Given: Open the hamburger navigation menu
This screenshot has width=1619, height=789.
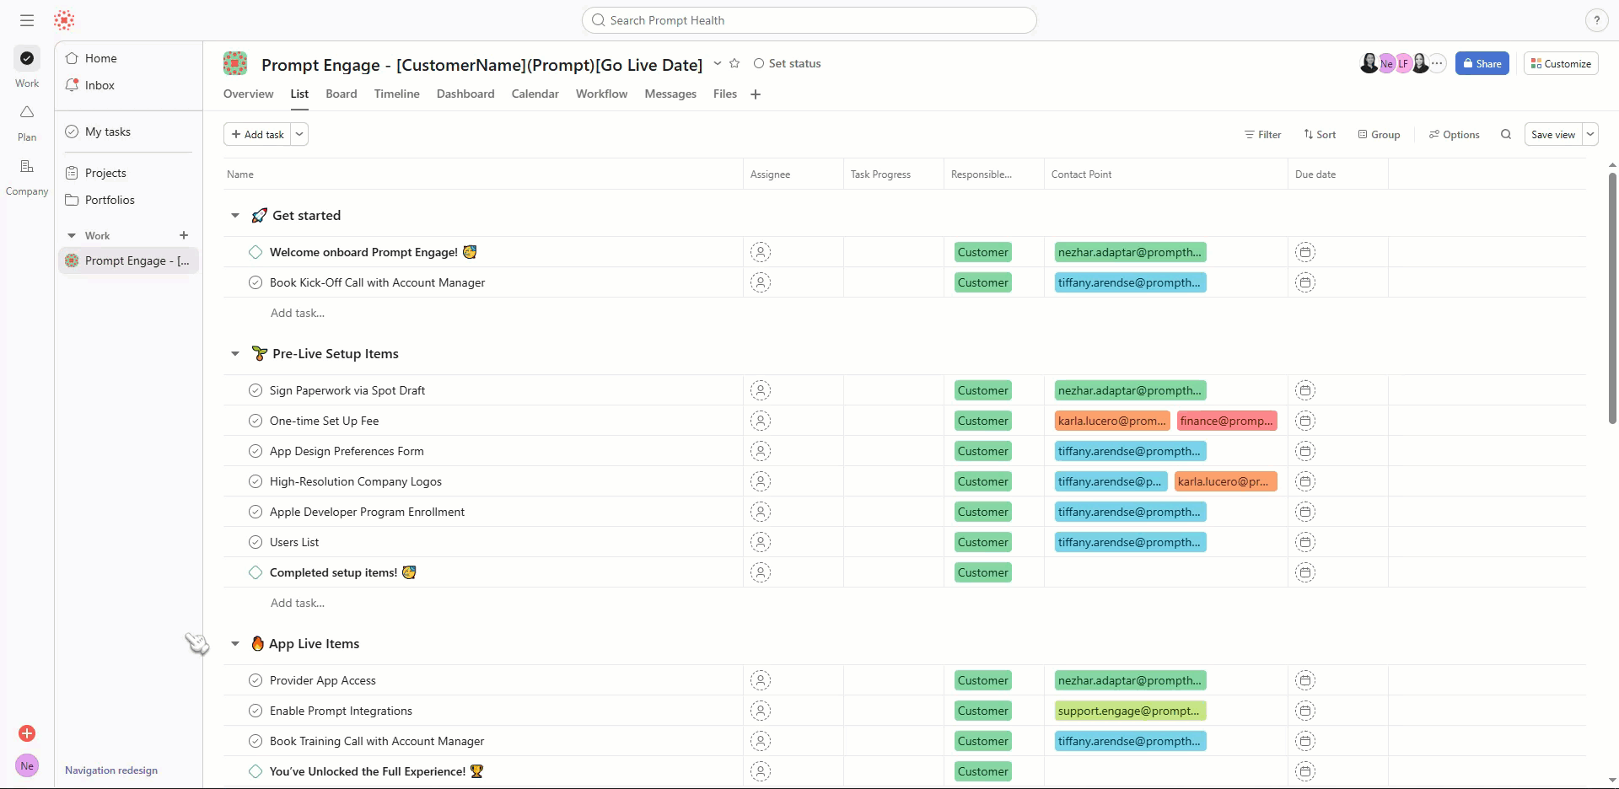Looking at the screenshot, I should (27, 20).
